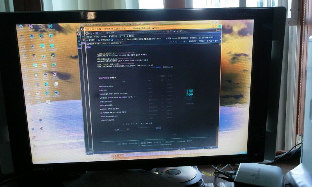The height and width of the screenshot is (187, 312).
Task: Expand the zoom level dropdown in status bar
Action: tap(216, 148)
